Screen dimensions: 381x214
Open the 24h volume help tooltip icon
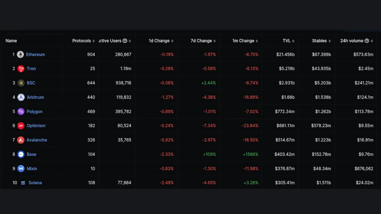[x=367, y=41]
